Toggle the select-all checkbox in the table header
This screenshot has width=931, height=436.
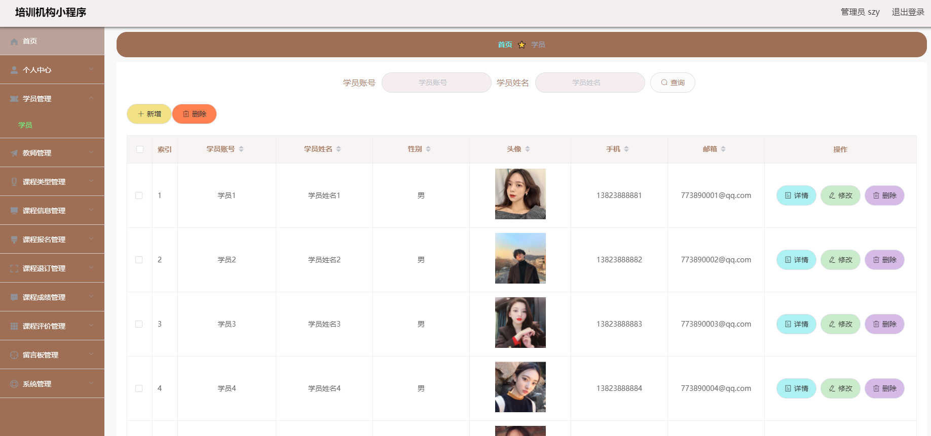click(140, 149)
